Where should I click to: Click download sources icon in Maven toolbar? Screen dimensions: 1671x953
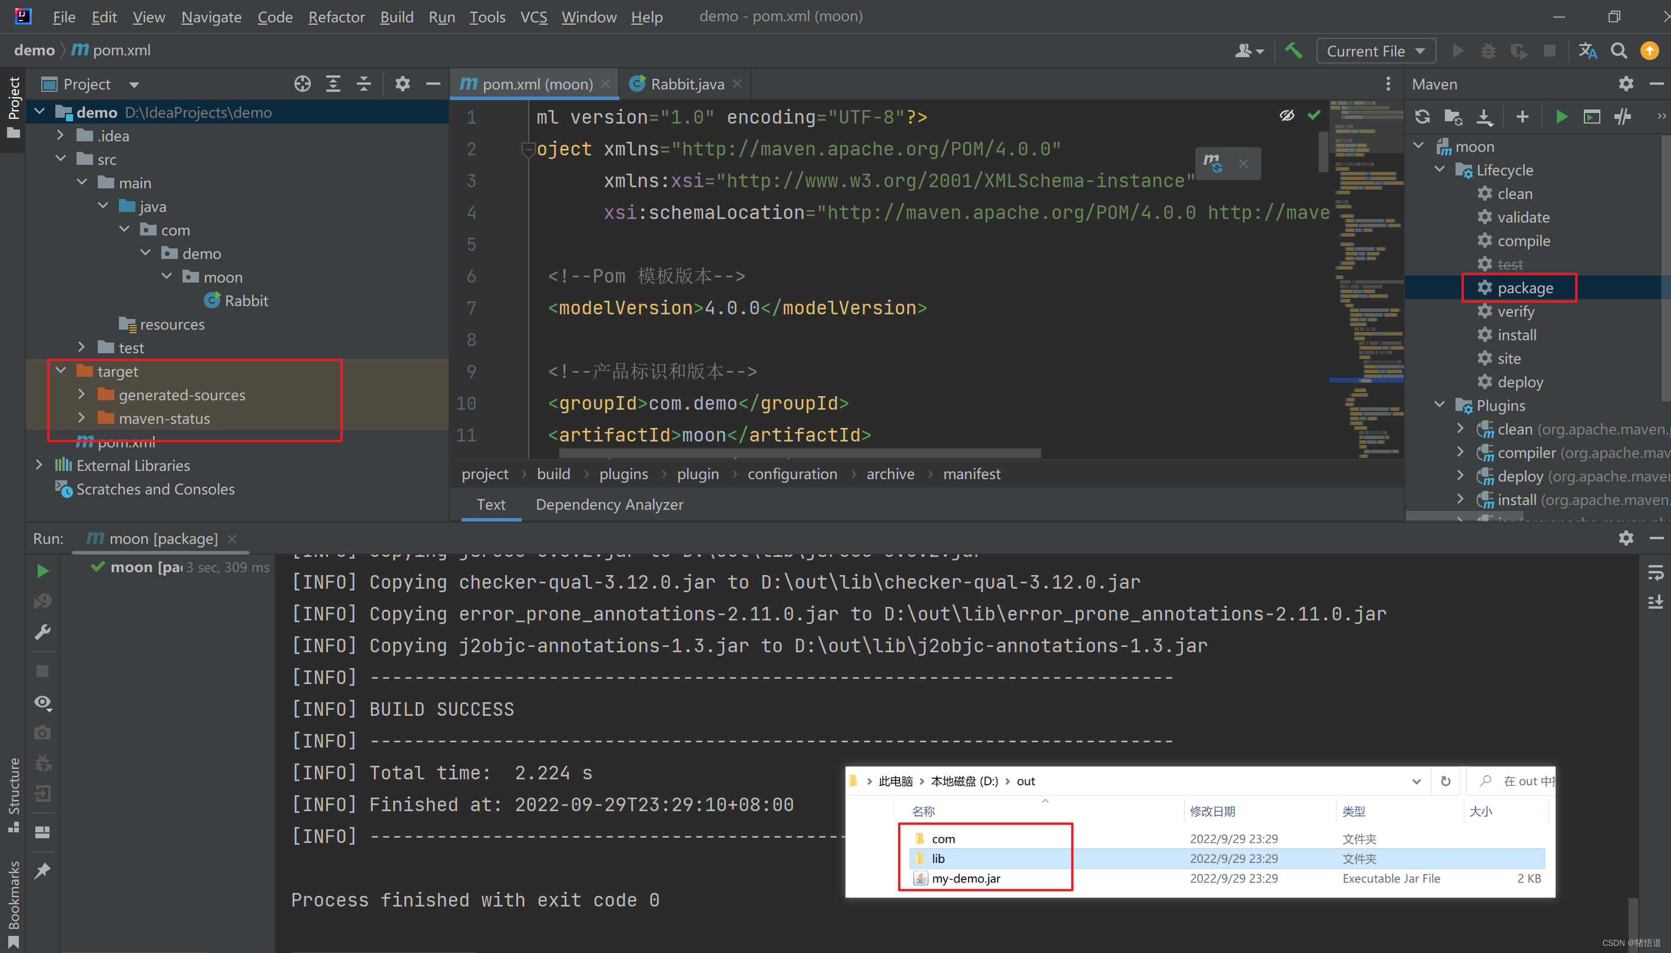point(1484,117)
